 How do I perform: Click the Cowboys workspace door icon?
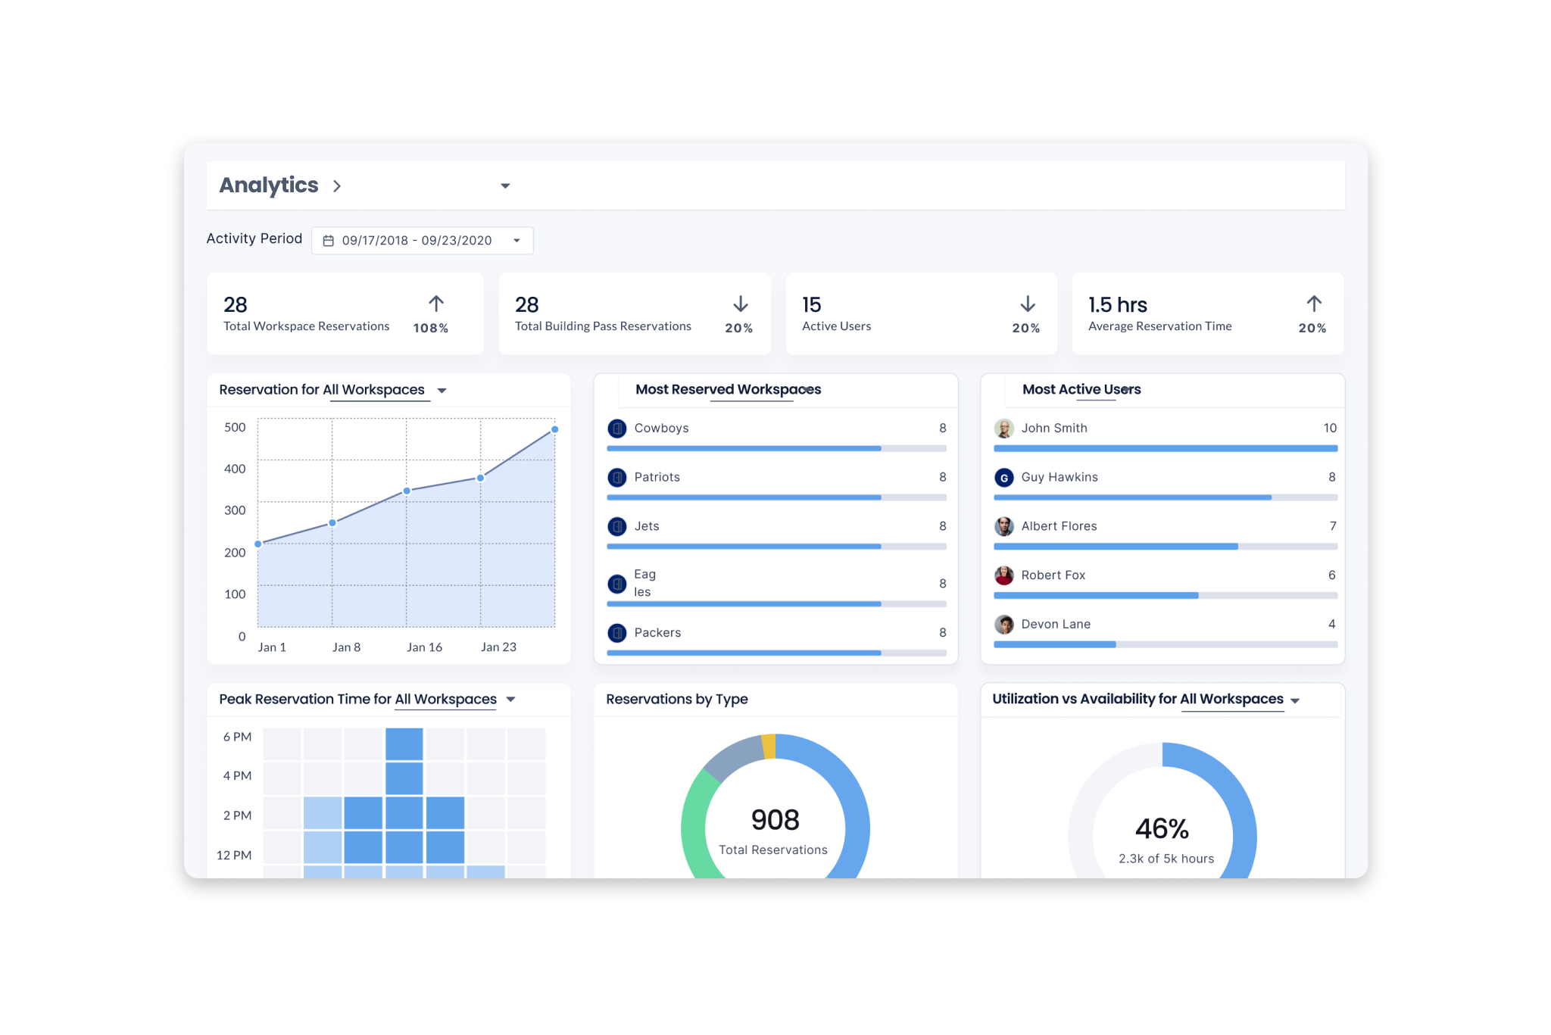pyautogui.click(x=617, y=429)
